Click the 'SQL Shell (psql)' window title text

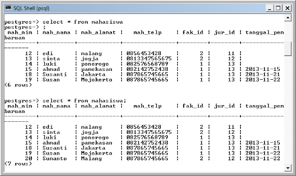31,8
